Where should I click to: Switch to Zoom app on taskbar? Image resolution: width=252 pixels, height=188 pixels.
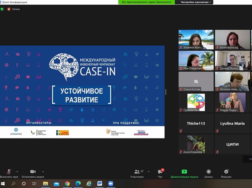pyautogui.click(x=111, y=183)
